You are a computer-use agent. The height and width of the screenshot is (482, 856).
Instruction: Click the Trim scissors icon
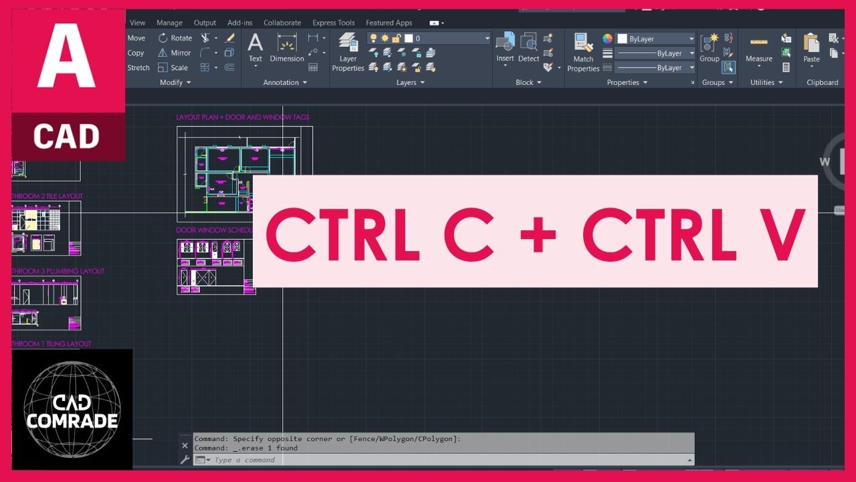pyautogui.click(x=205, y=38)
